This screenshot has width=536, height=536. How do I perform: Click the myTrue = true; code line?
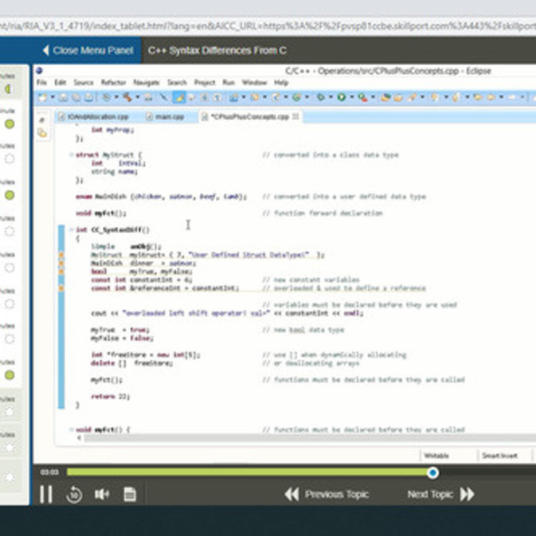(120, 330)
